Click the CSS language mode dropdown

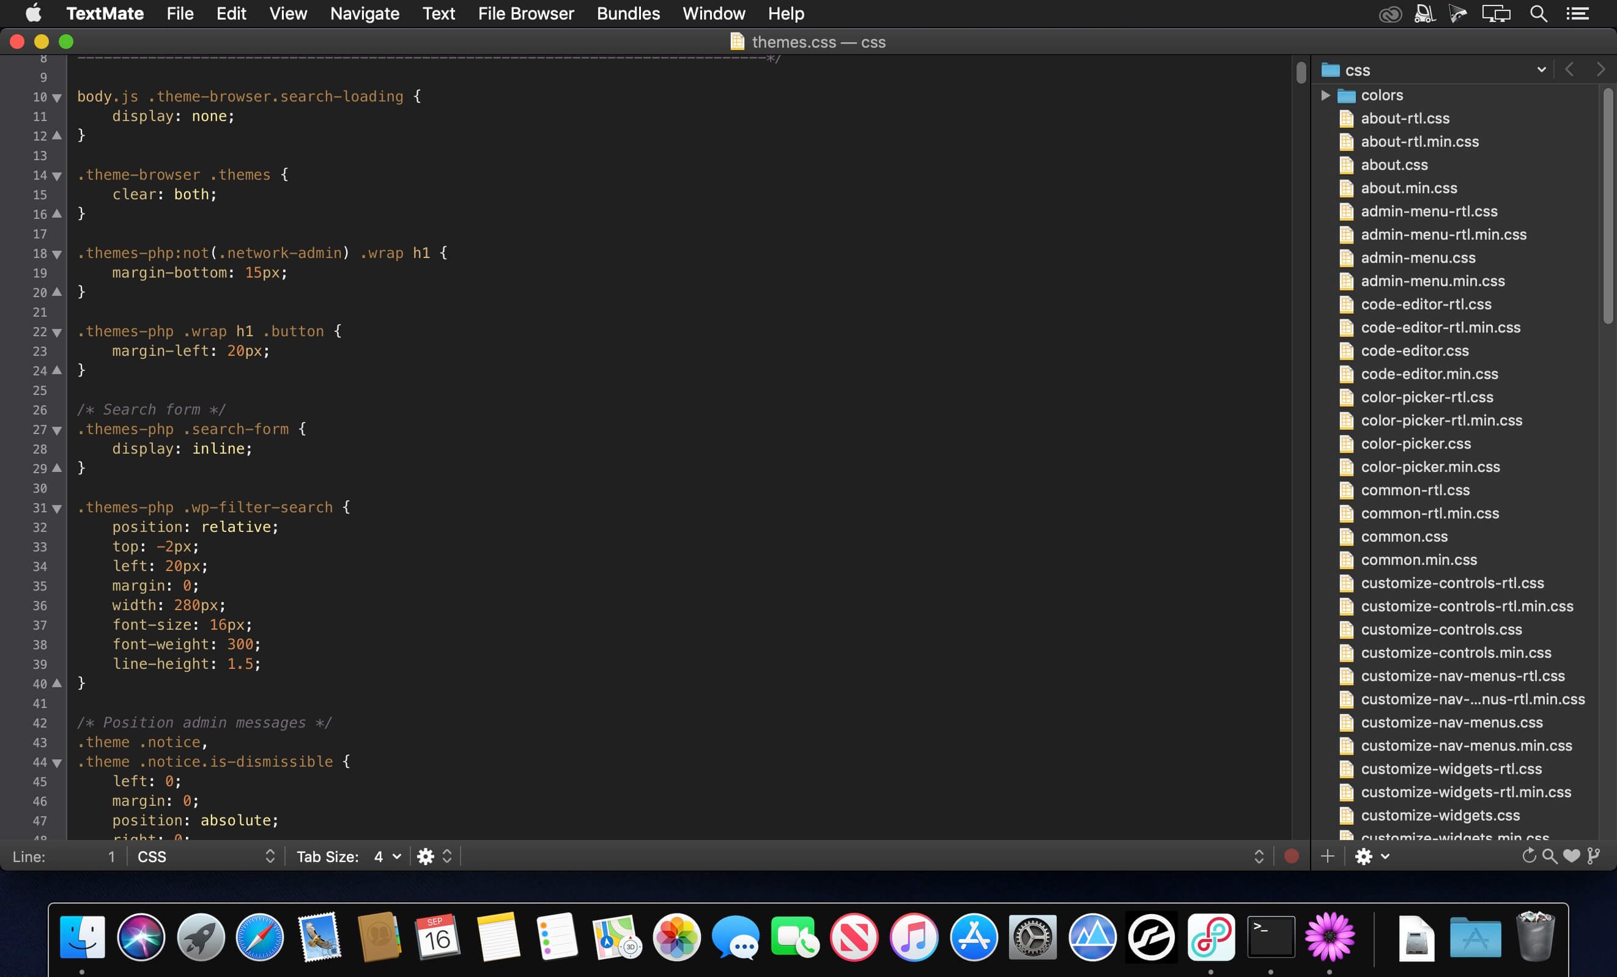tap(202, 856)
